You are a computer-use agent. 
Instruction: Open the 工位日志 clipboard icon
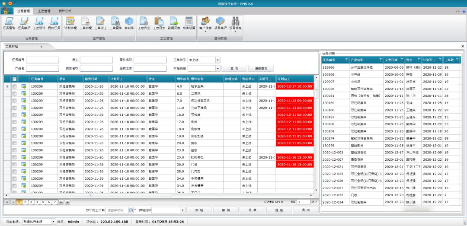(159, 23)
